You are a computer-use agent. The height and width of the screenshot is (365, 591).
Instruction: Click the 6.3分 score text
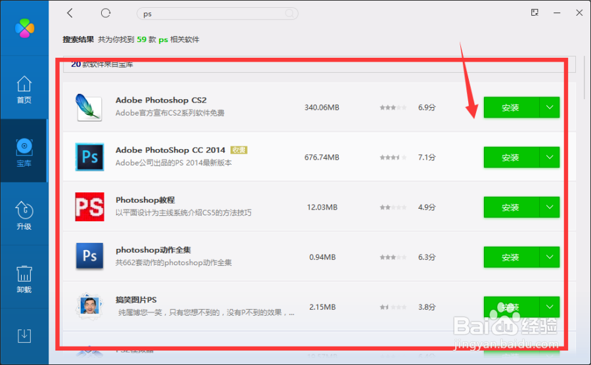427,257
